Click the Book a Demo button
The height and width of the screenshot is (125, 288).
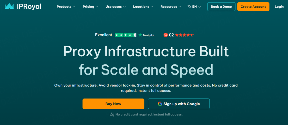point(221,6)
